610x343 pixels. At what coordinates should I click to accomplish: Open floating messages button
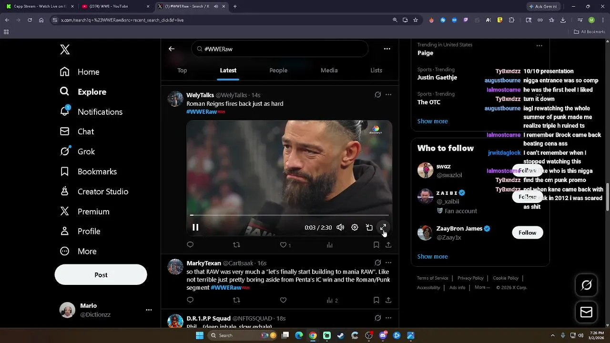click(x=586, y=313)
